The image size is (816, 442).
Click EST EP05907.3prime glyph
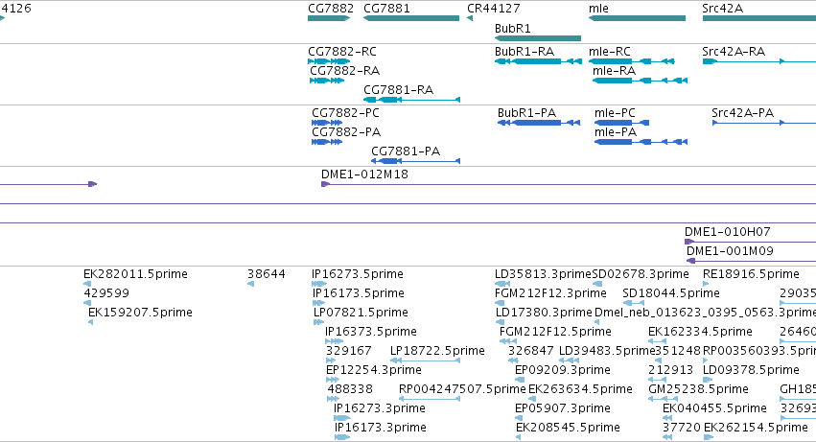[518, 418]
